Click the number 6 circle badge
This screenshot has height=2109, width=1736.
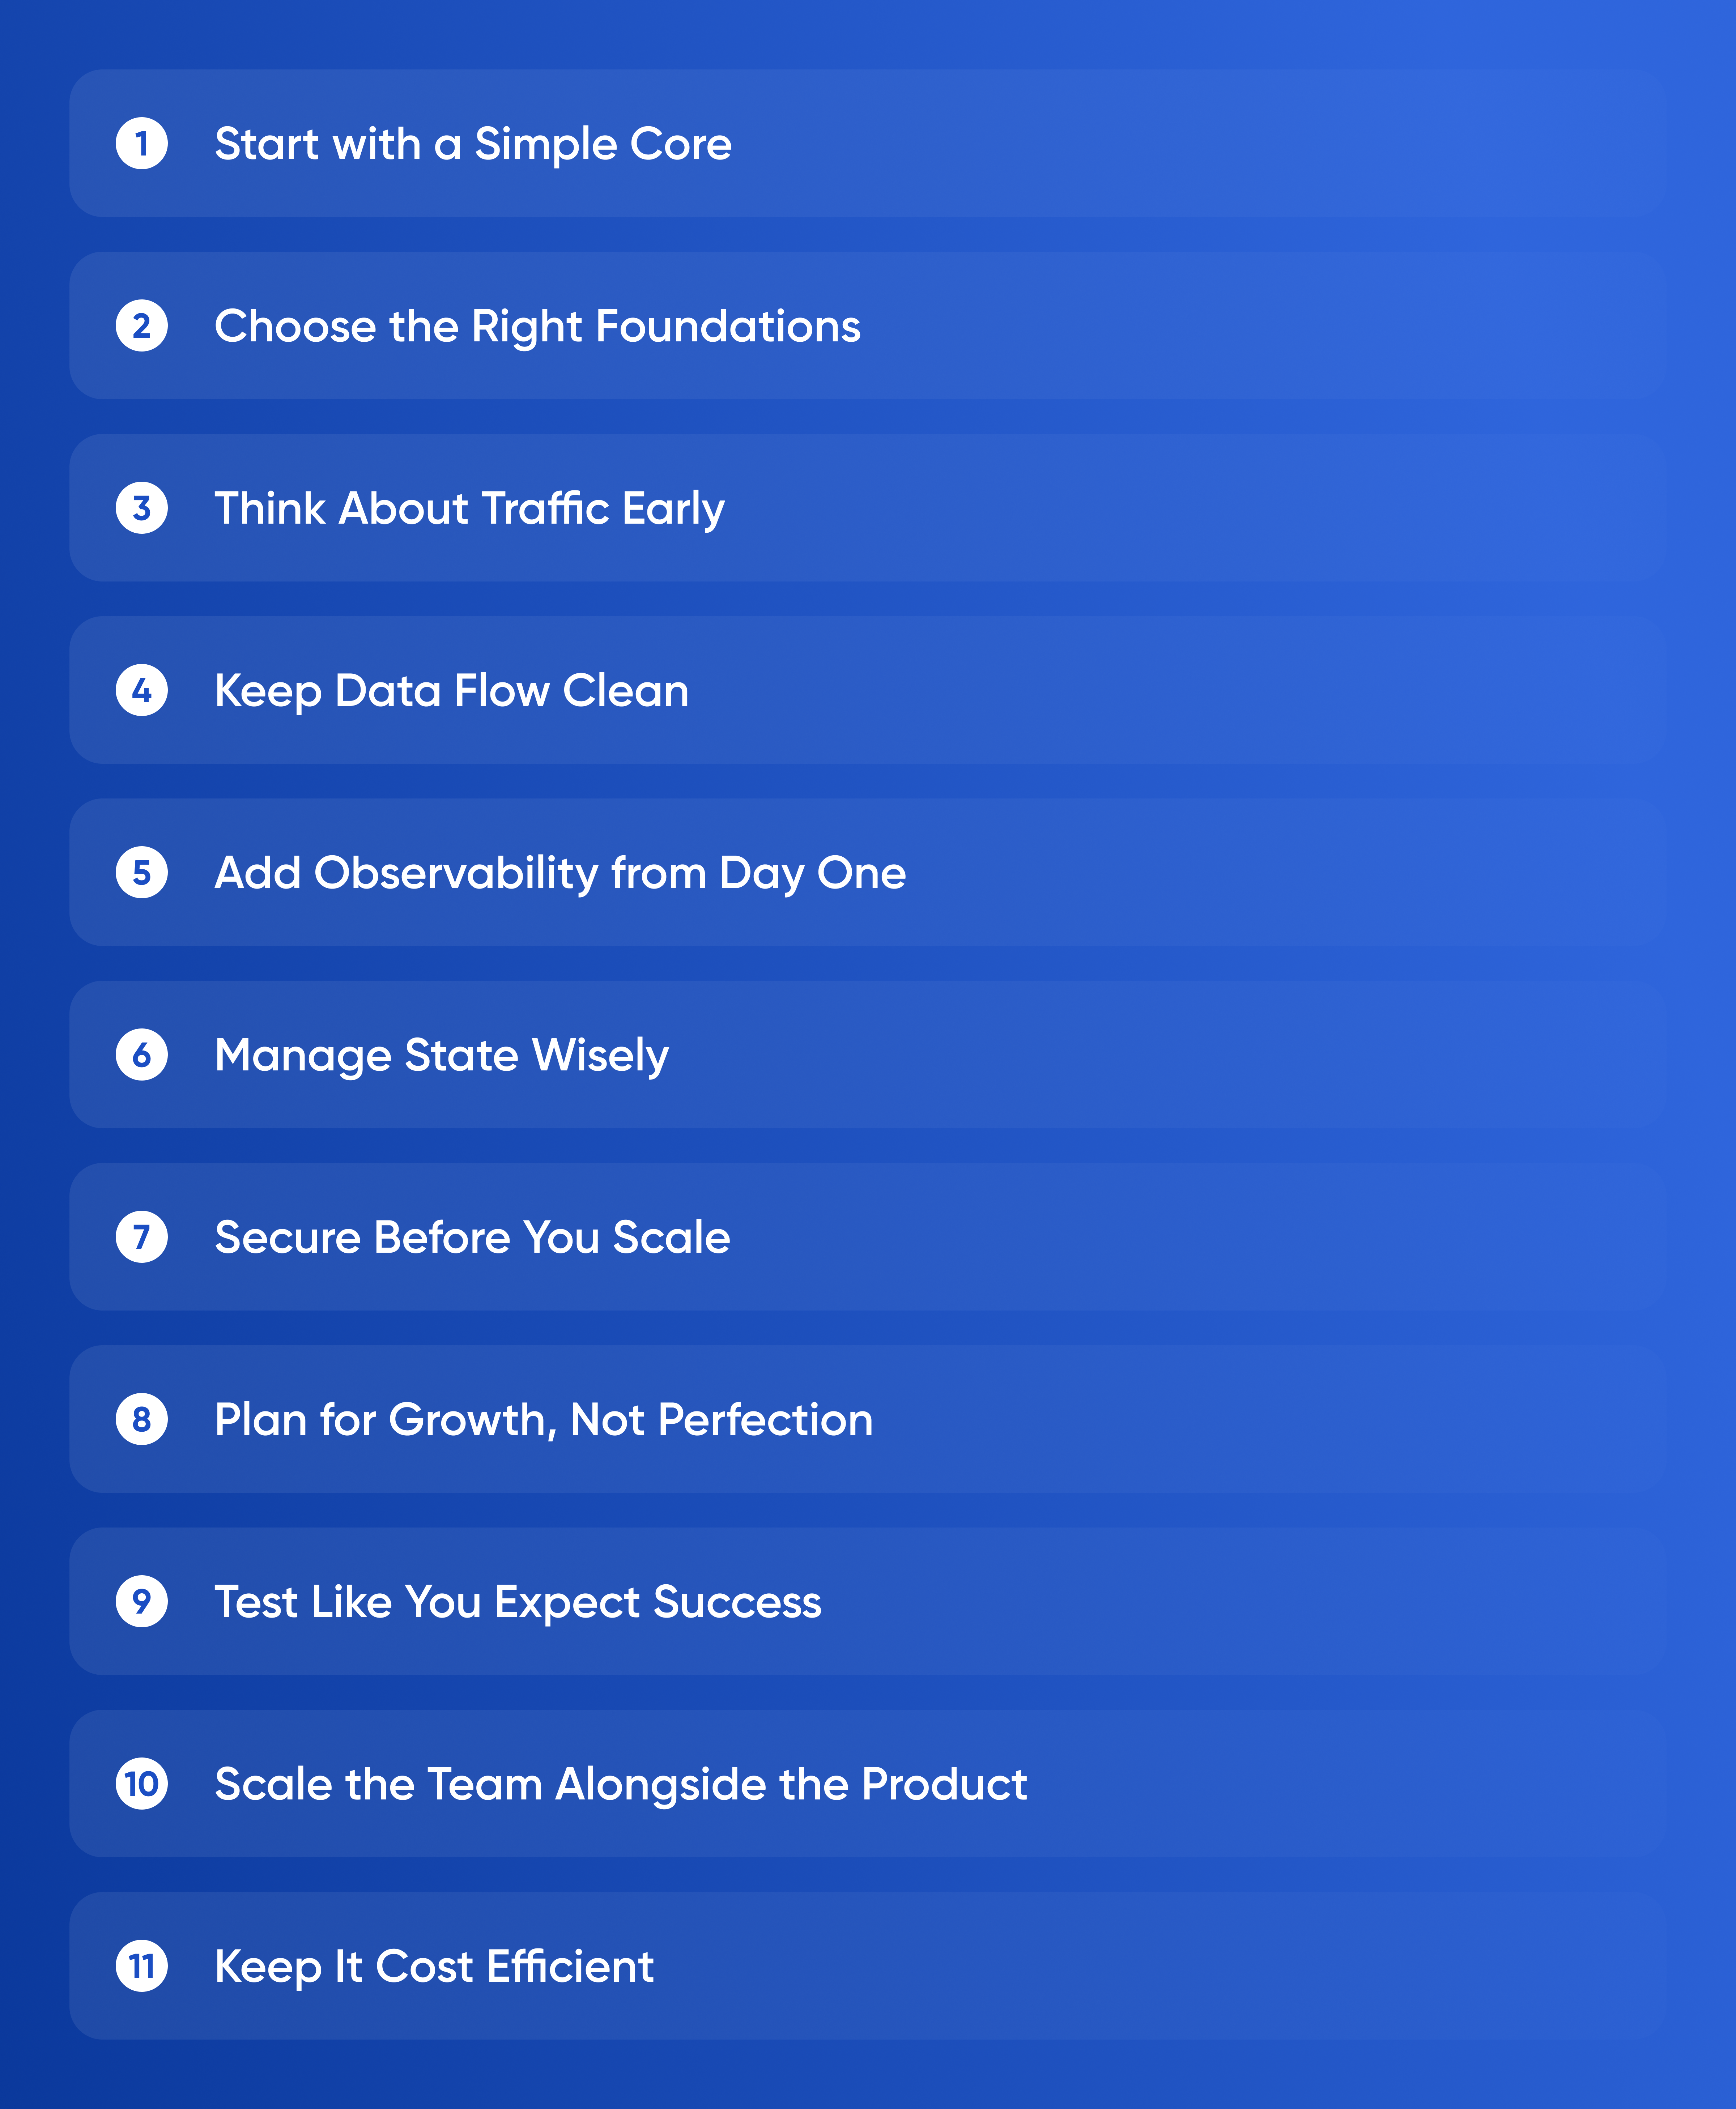[141, 1055]
